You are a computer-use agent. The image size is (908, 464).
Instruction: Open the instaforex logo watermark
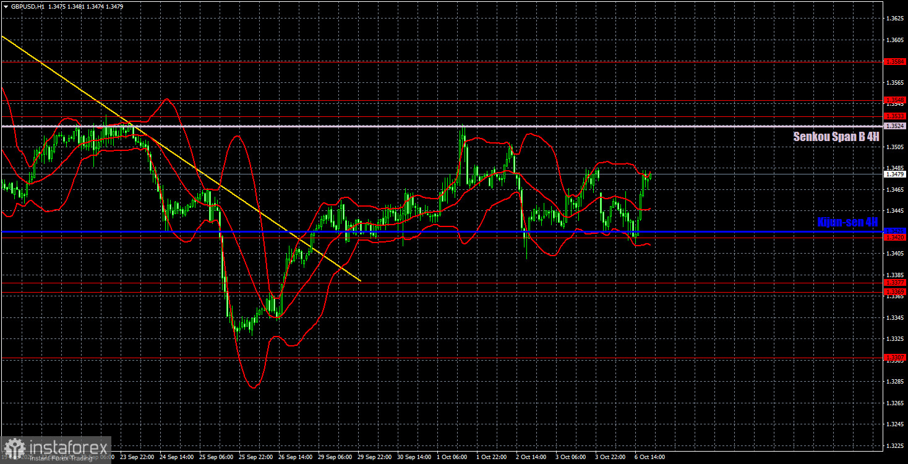[x=56, y=450]
